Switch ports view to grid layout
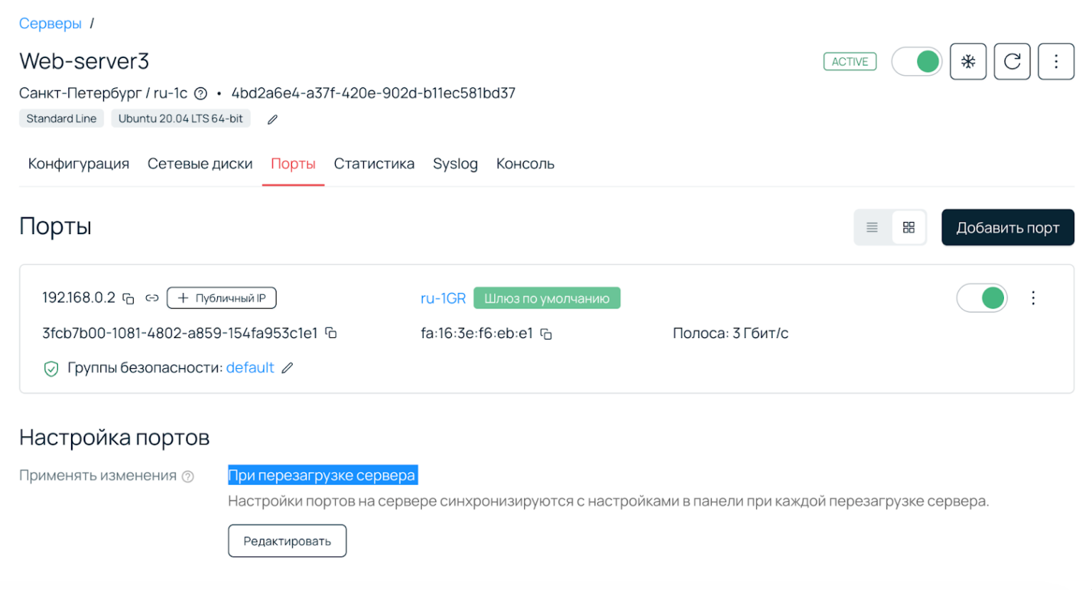The height and width of the screenshot is (590, 1092). pos(909,227)
